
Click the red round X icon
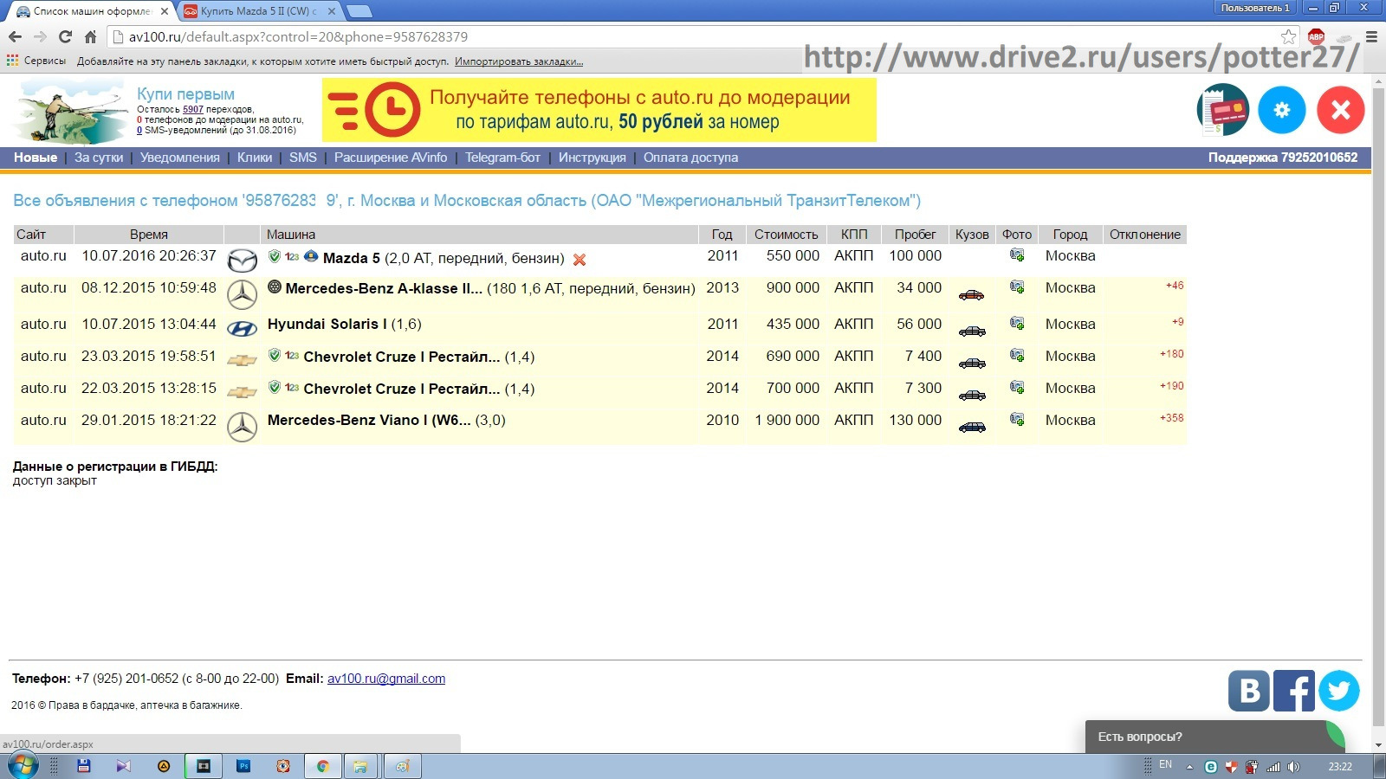coord(1341,110)
